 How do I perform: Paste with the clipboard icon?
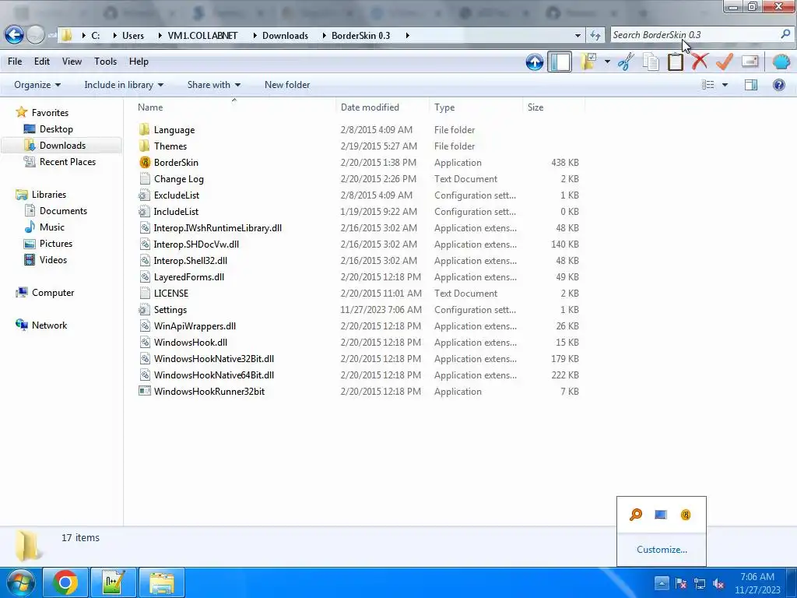click(x=675, y=62)
